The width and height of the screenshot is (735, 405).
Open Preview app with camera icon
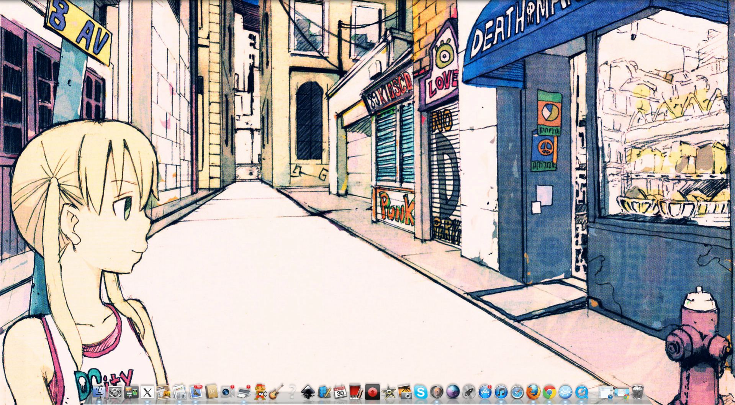[x=179, y=392]
